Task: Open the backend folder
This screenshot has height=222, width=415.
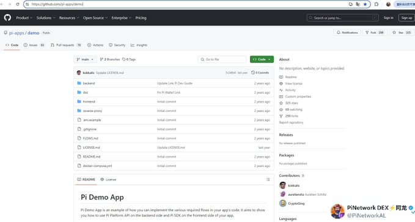Action: click(x=89, y=83)
